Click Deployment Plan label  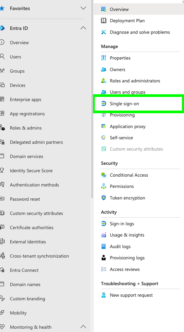point(127,20)
